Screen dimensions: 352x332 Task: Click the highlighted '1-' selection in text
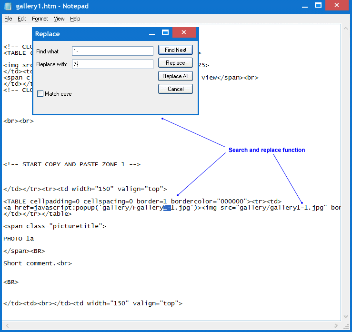[167, 208]
